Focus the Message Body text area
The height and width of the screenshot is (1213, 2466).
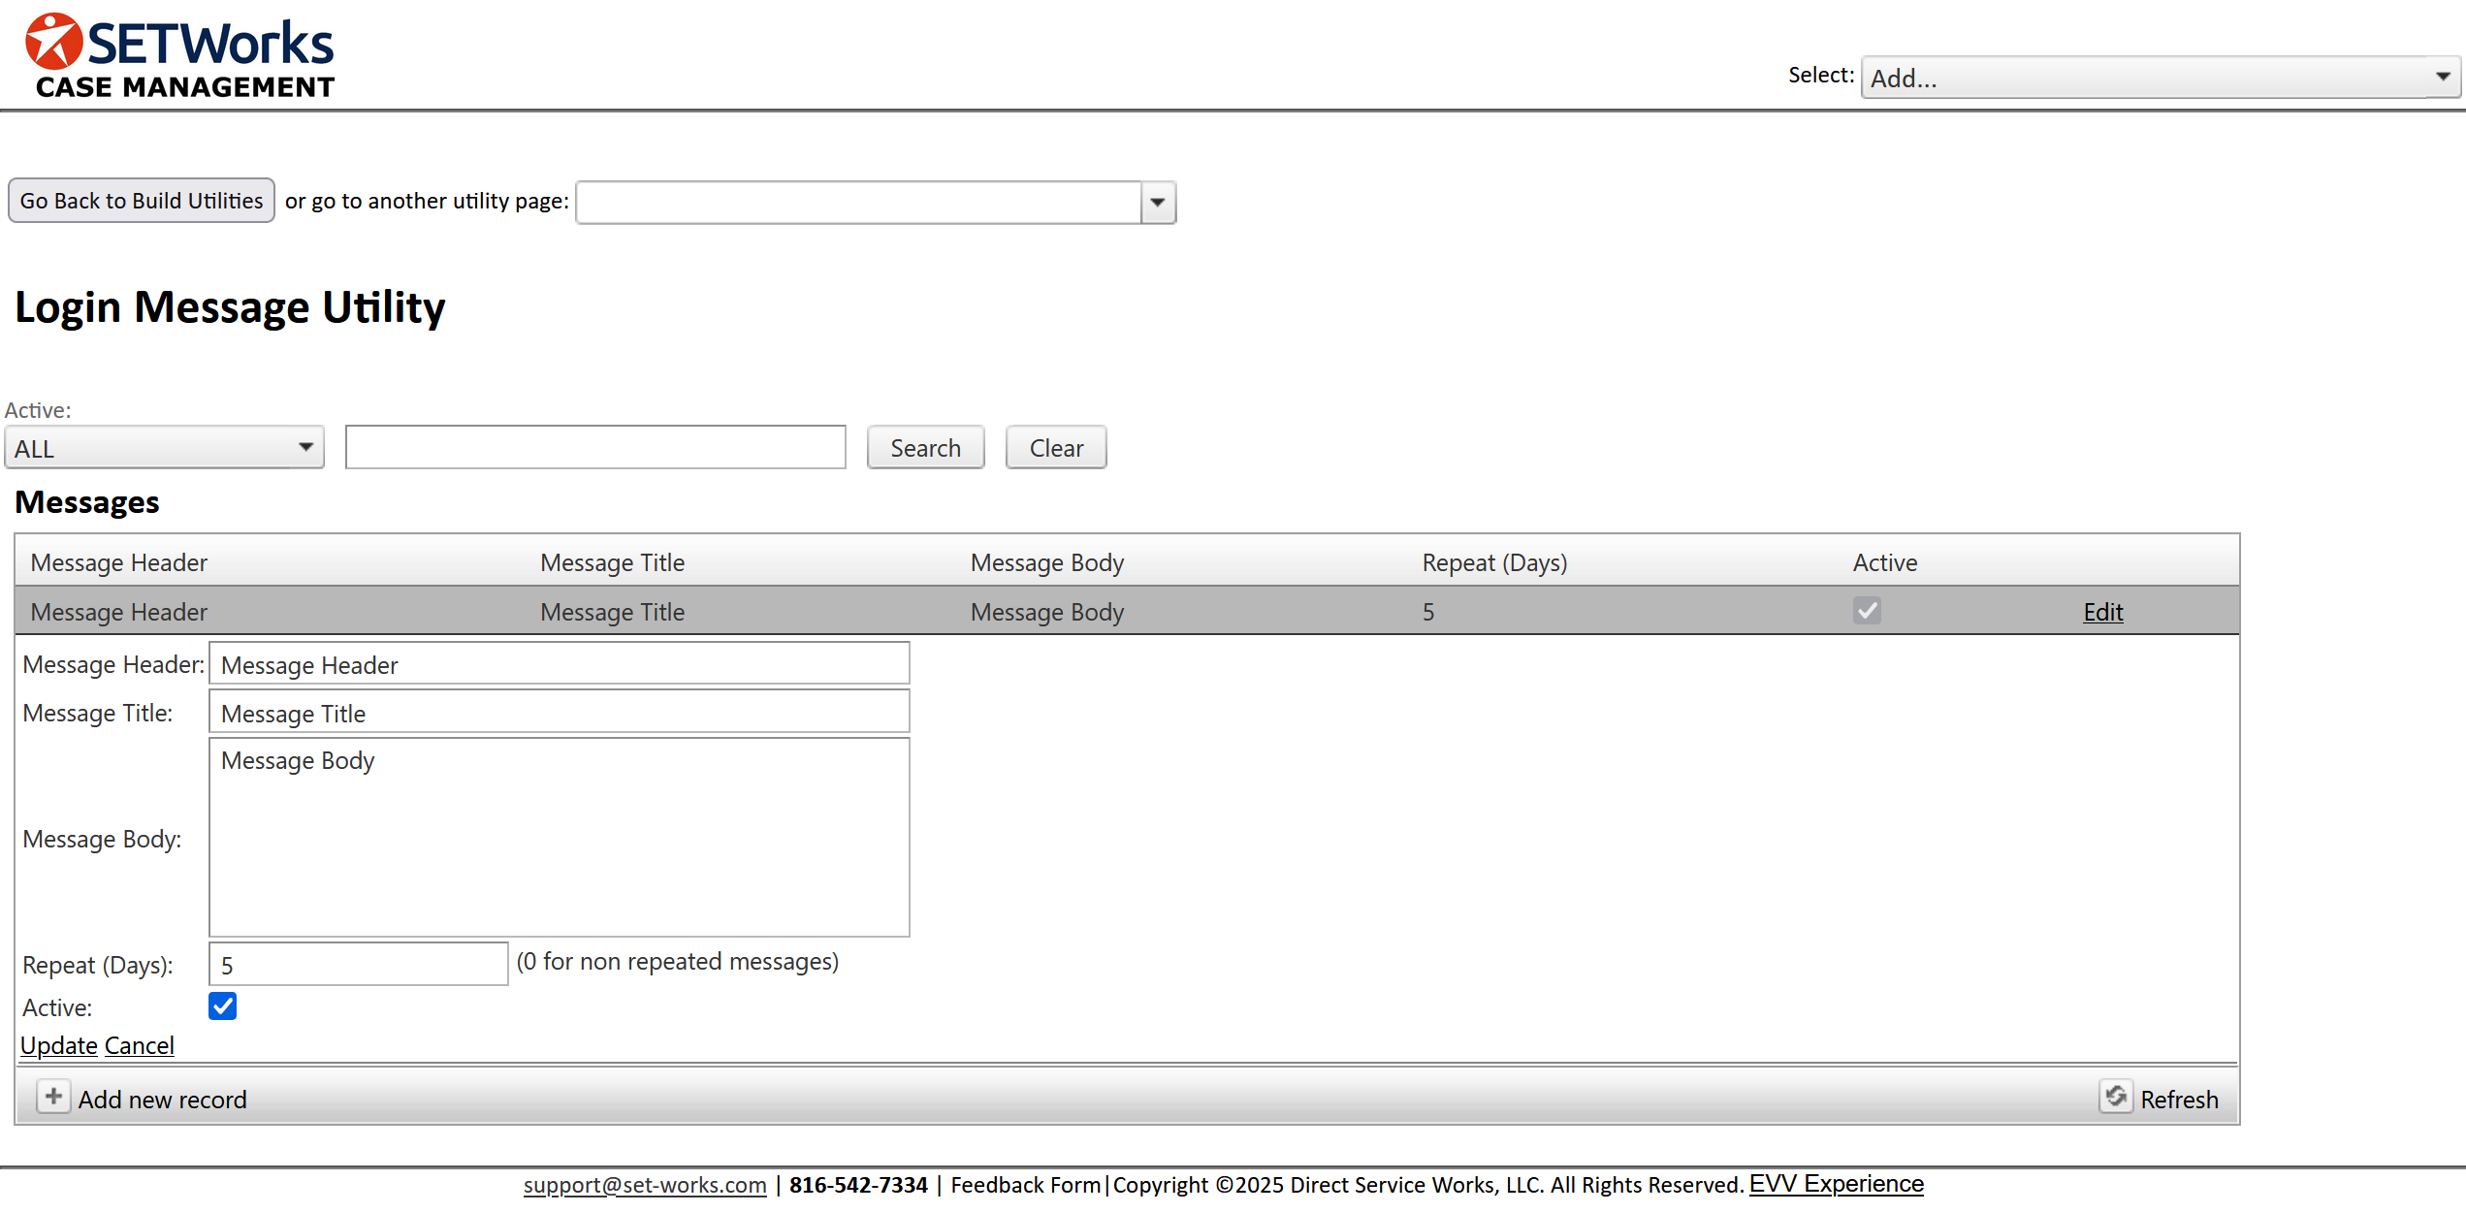click(559, 837)
